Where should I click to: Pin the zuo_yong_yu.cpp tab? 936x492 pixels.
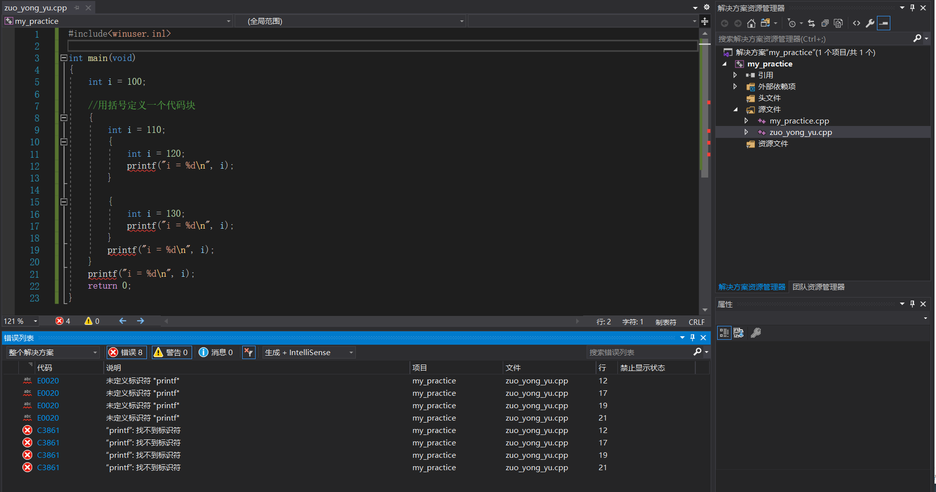pos(77,8)
